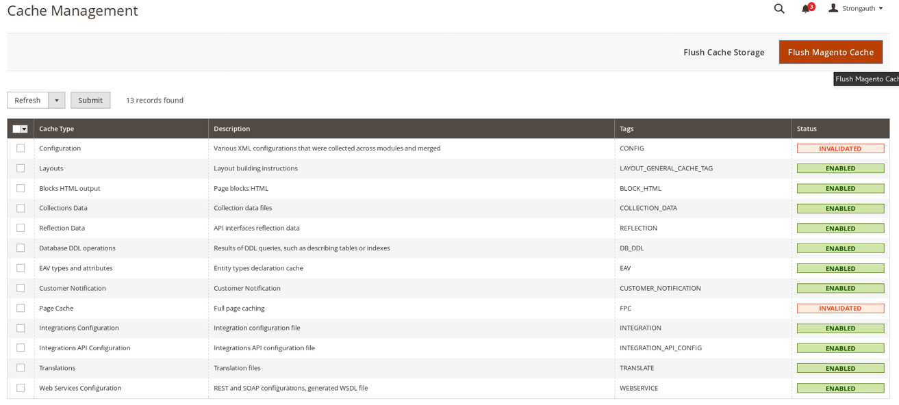This screenshot has height=405, width=899.
Task: Click the 'Full page caching' description
Action: [239, 308]
